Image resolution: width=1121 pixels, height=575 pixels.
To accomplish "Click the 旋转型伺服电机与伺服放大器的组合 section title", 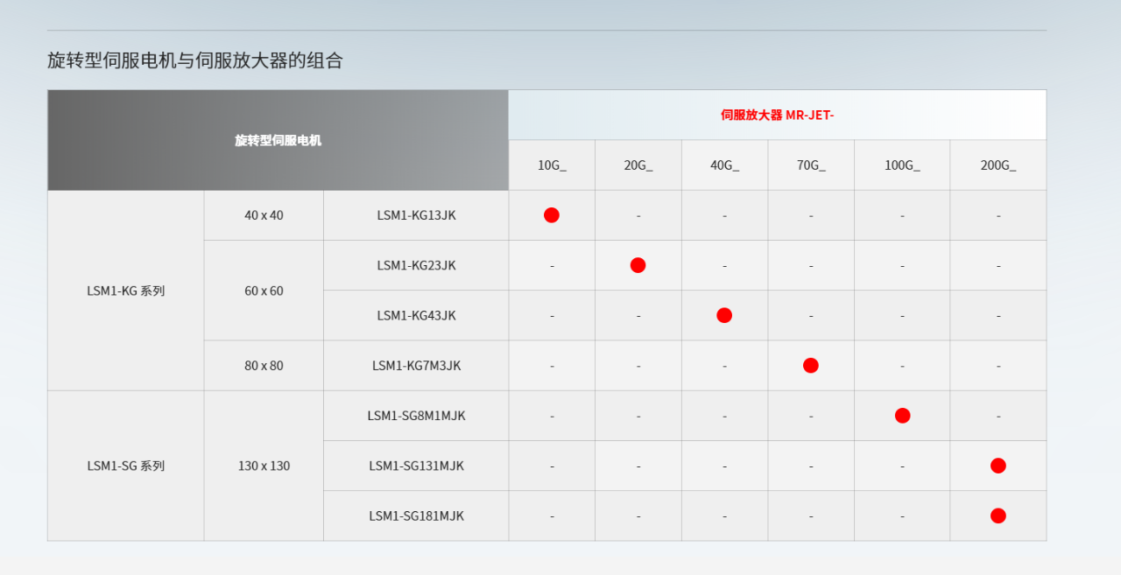I will coord(195,60).
